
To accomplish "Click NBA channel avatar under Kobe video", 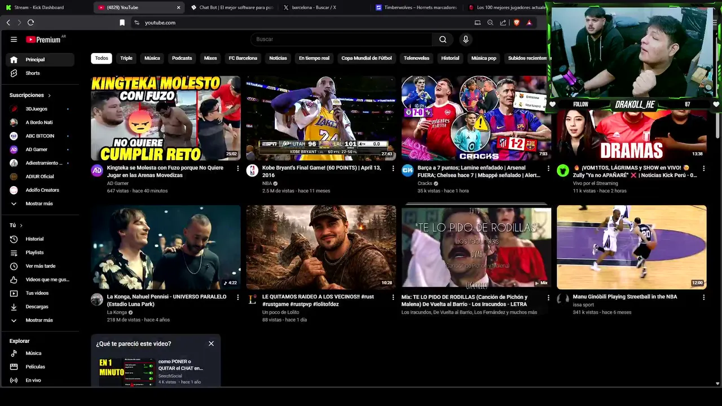I will (252, 171).
